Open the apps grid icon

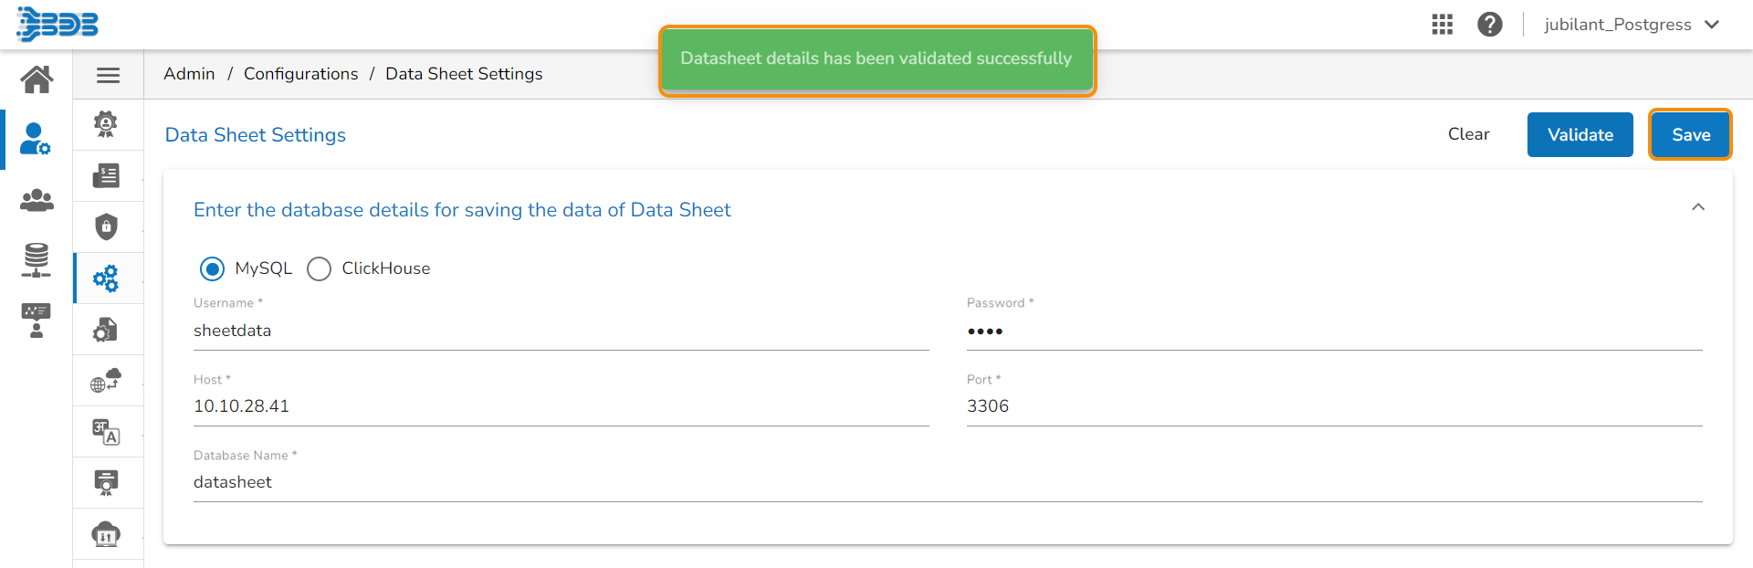pos(1442,25)
